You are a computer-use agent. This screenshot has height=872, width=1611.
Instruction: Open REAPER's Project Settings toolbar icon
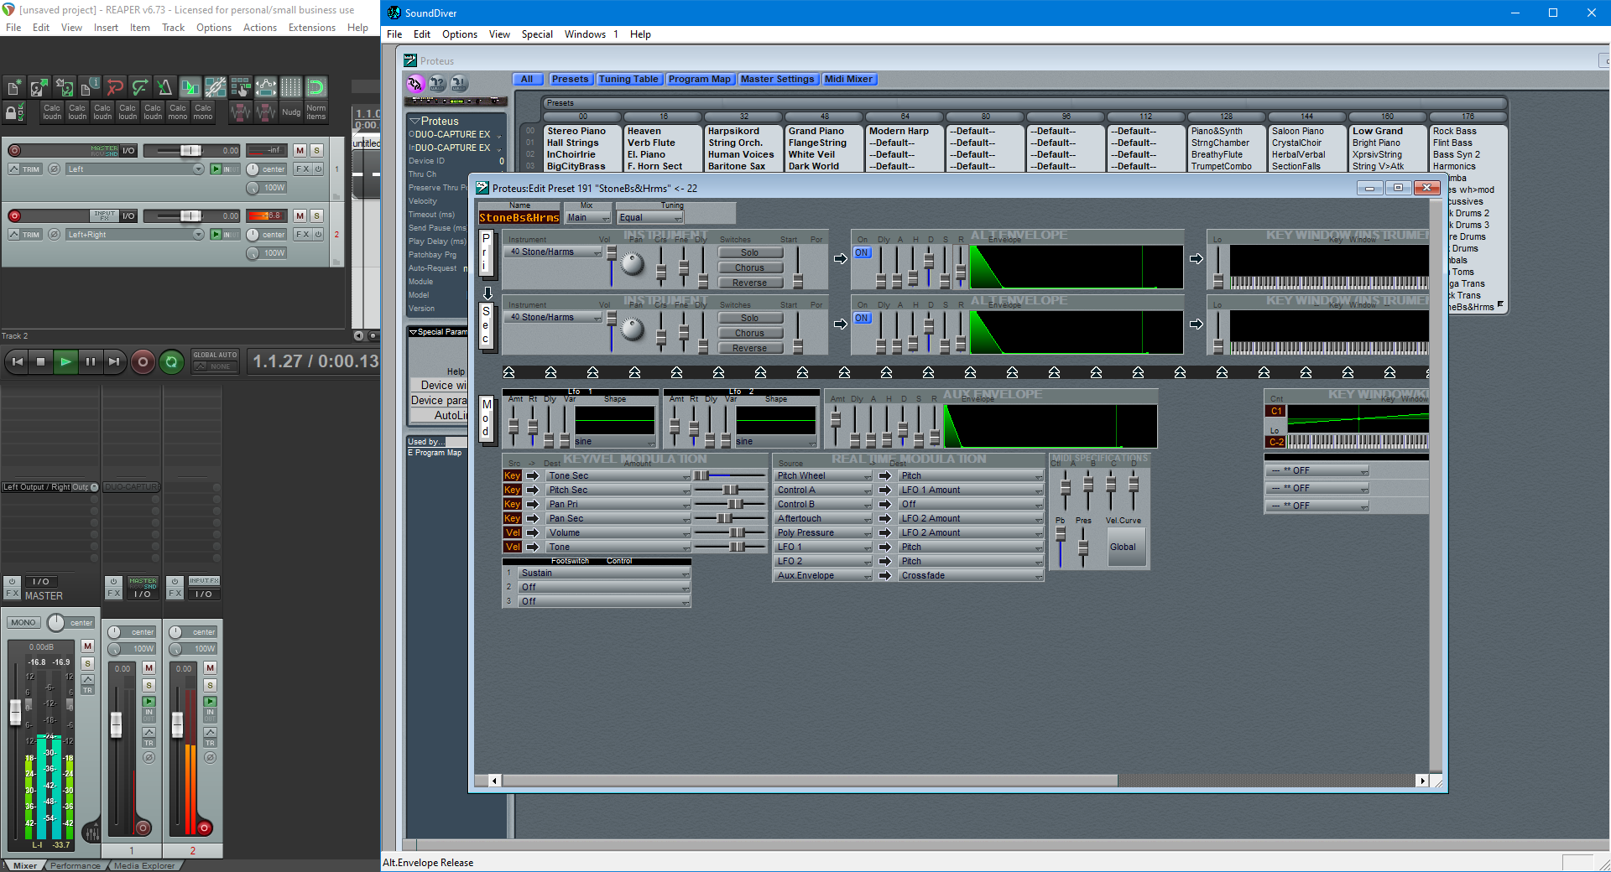click(90, 86)
